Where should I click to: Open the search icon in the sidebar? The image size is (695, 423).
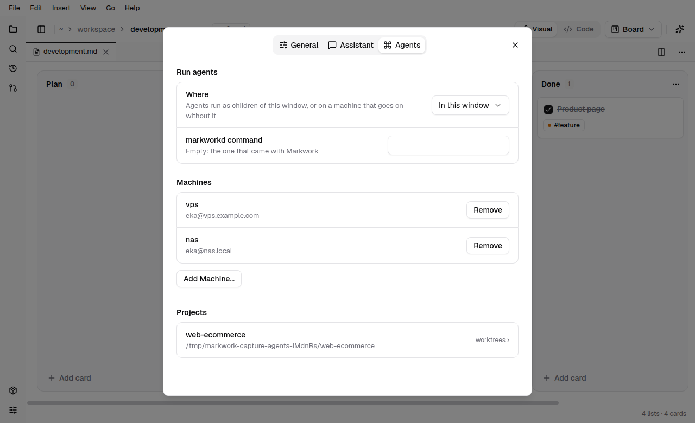(x=13, y=49)
